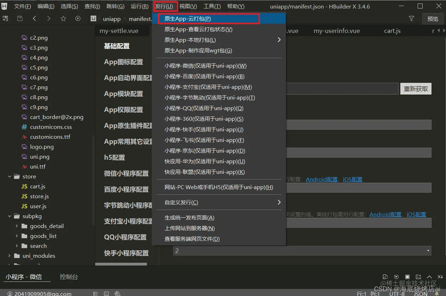This screenshot has width=446, height=296.
Task: Click the c2.png image file icon
Action: 24,38
